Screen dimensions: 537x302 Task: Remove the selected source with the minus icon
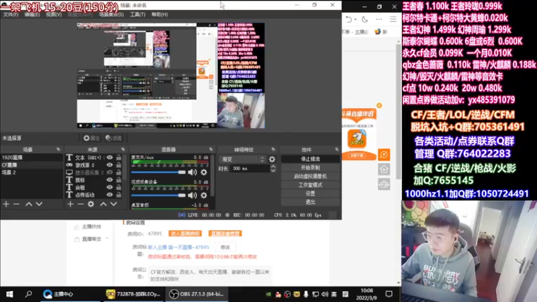(81, 204)
